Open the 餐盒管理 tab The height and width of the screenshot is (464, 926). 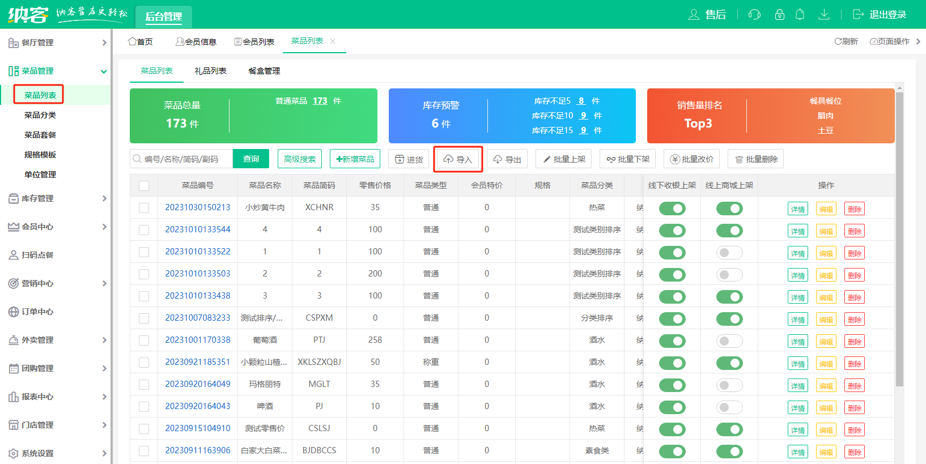[x=264, y=71]
